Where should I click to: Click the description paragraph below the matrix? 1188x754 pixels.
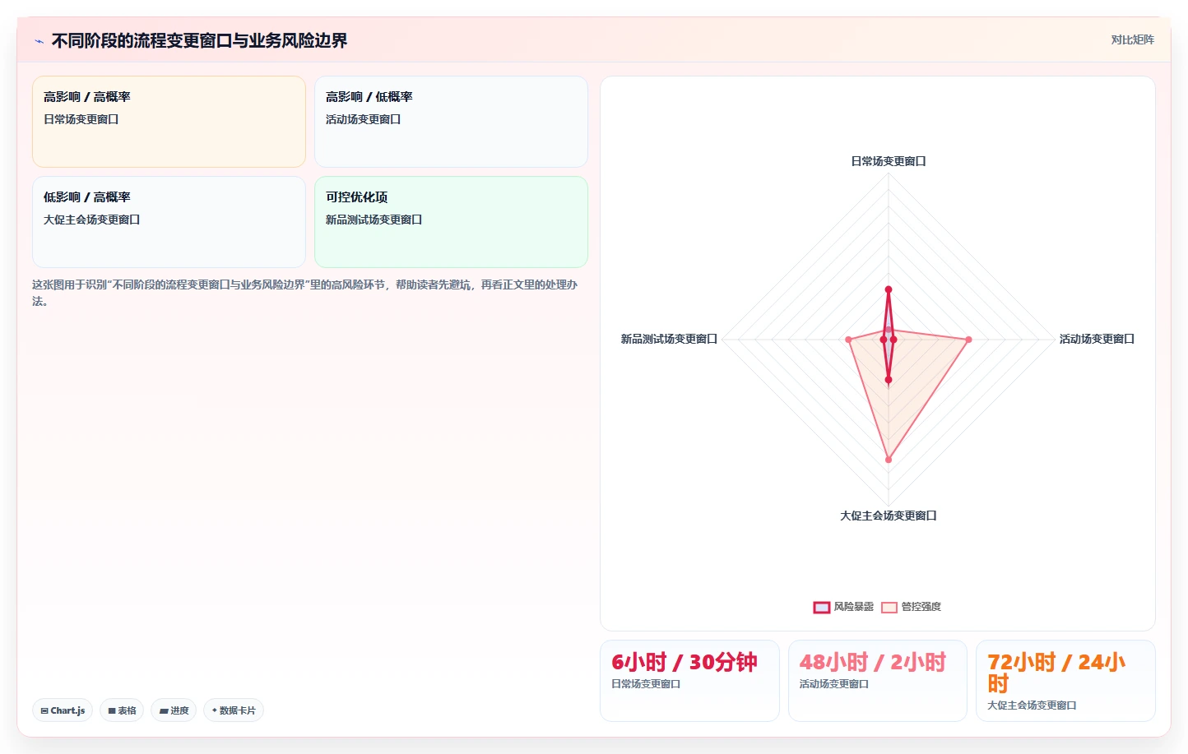[305, 293]
